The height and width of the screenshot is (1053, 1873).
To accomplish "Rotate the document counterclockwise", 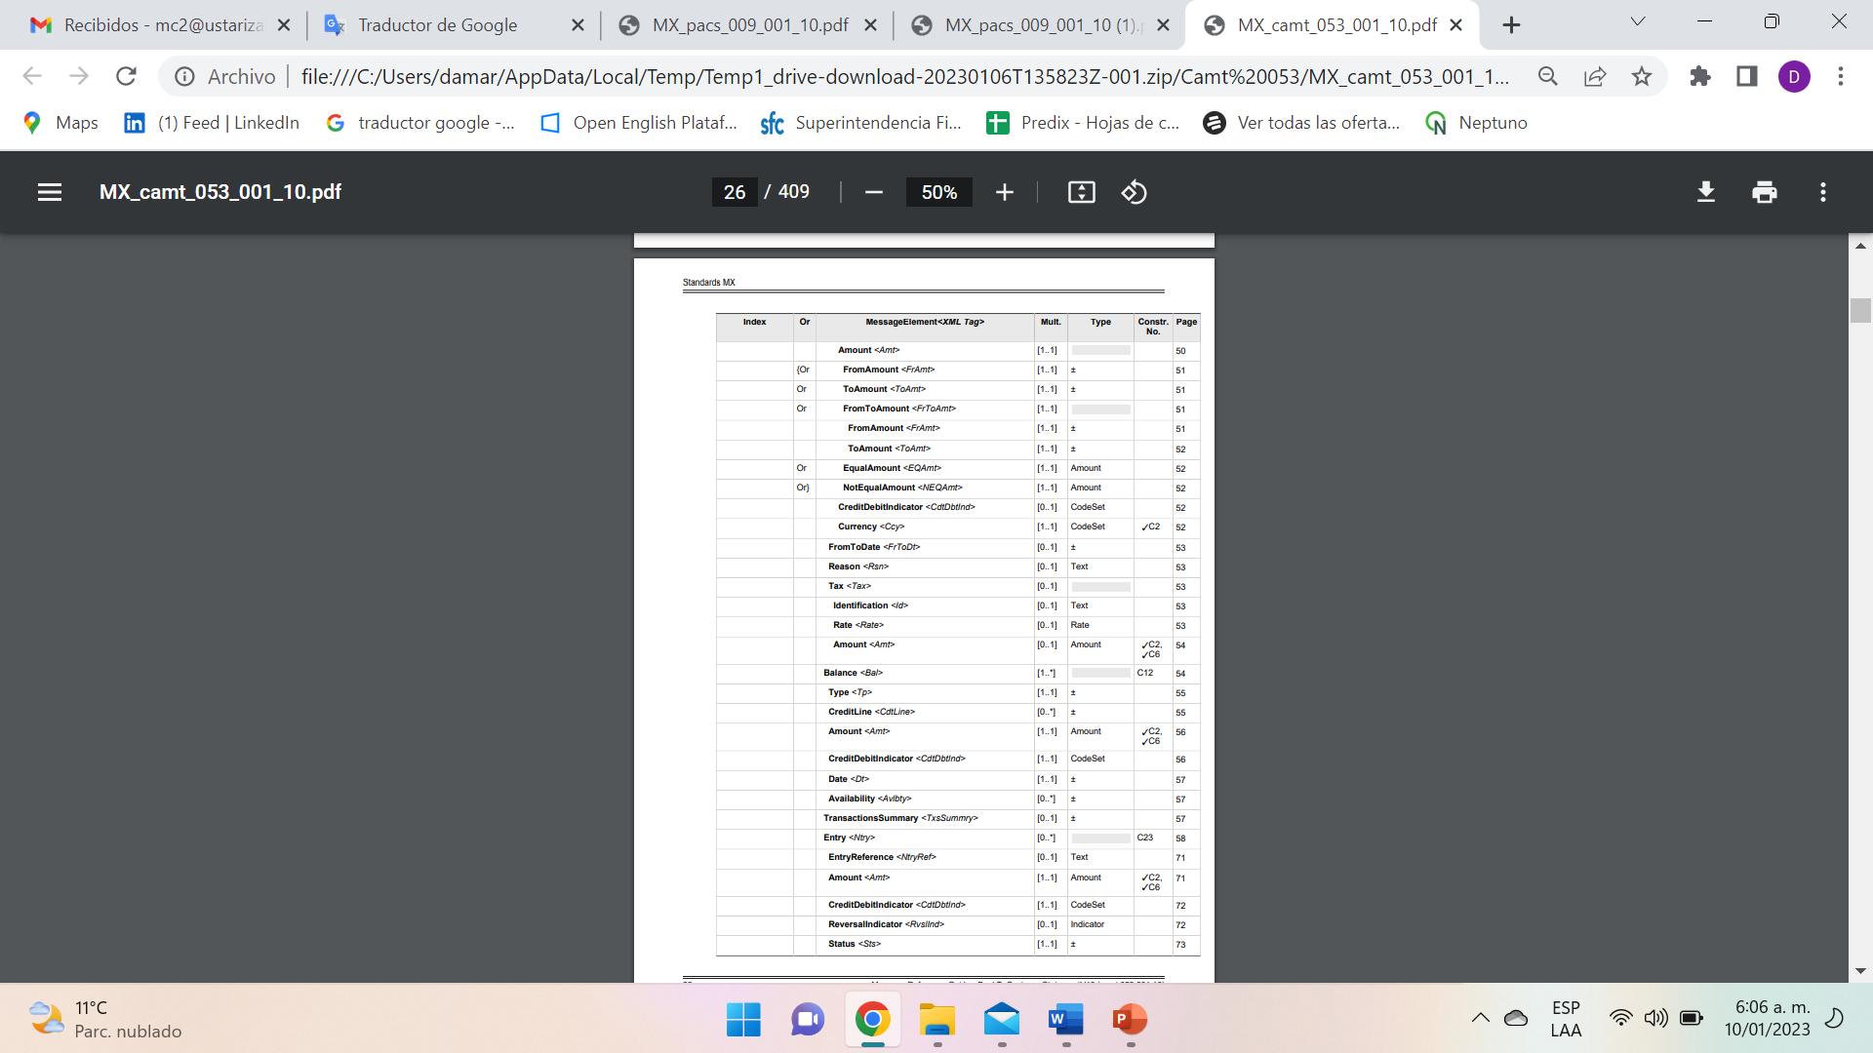I will (x=1134, y=192).
